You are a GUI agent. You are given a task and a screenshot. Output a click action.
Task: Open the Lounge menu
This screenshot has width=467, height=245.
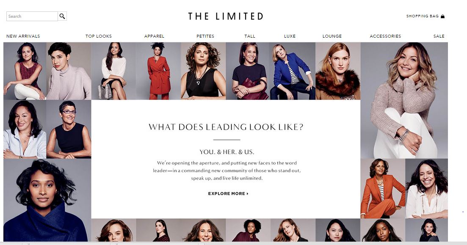tap(332, 36)
